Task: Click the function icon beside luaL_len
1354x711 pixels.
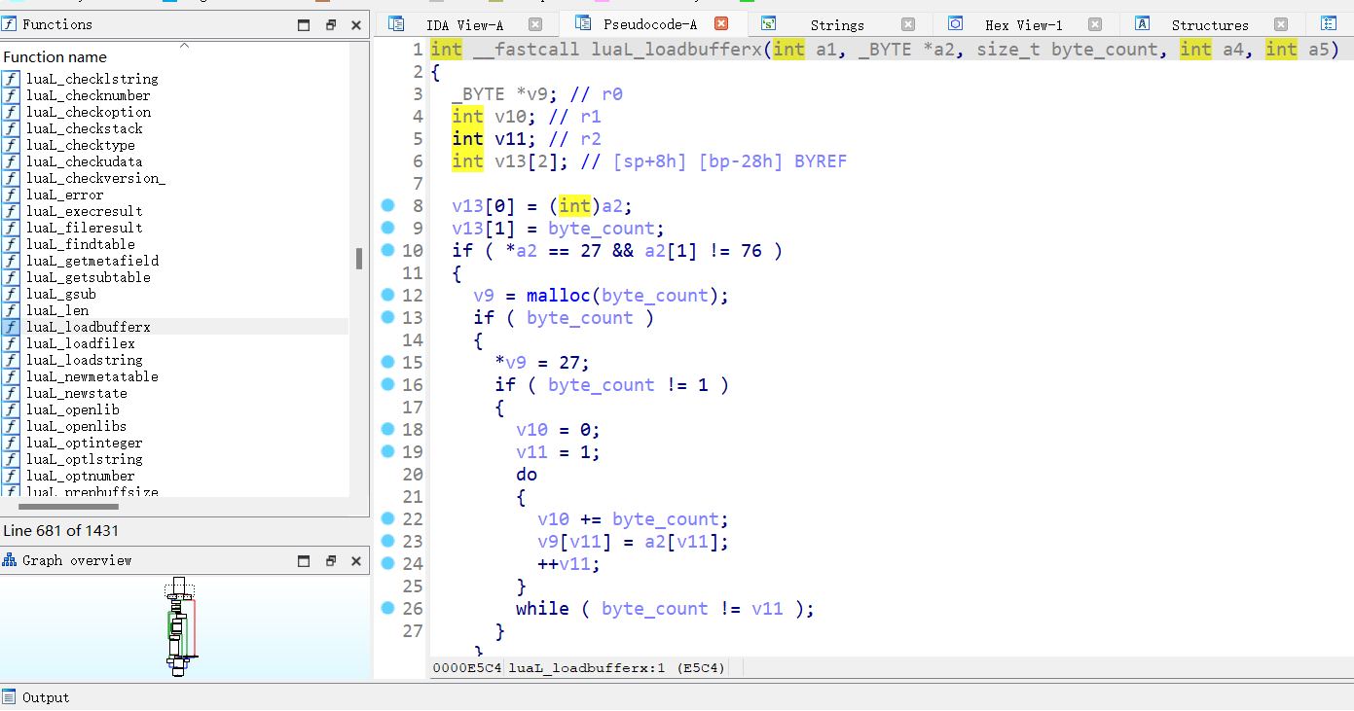Action: click(11, 310)
